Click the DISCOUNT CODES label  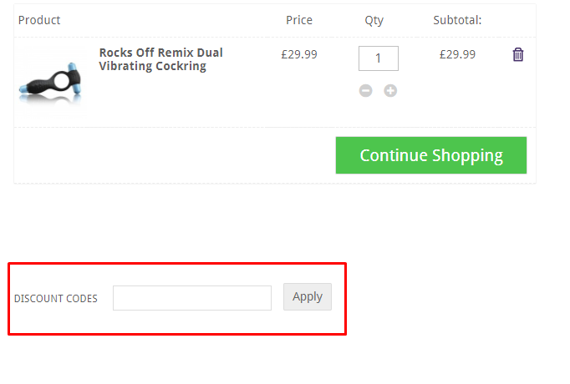point(56,299)
